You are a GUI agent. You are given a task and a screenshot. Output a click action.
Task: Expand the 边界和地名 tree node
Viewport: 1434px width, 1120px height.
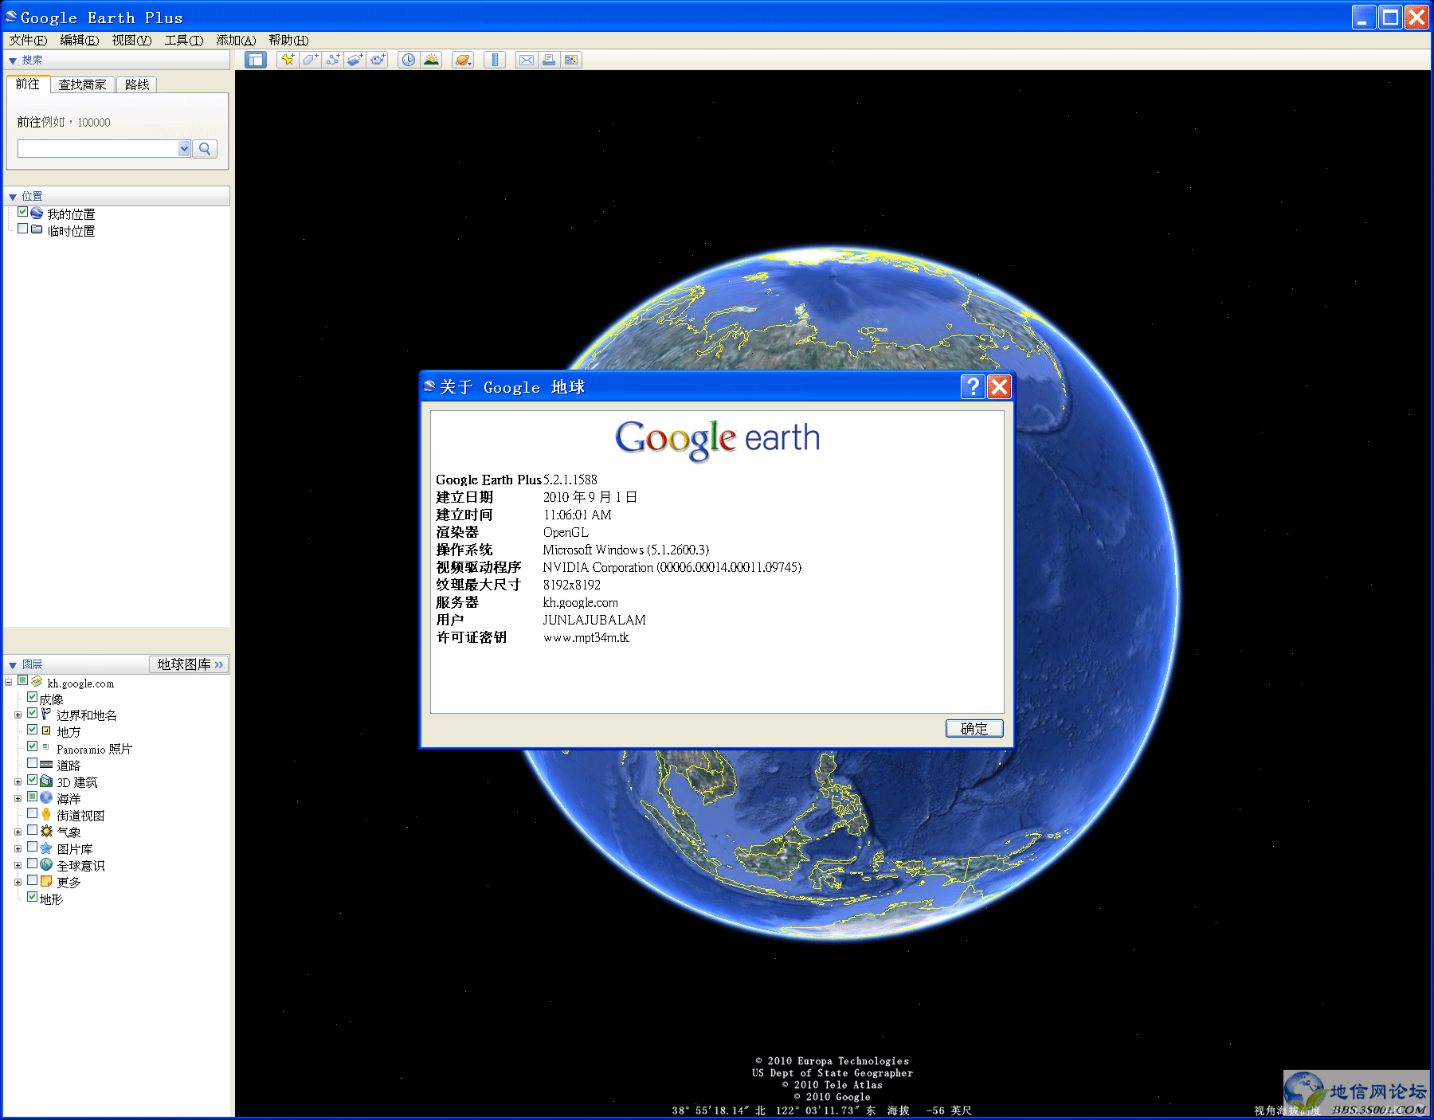18,715
